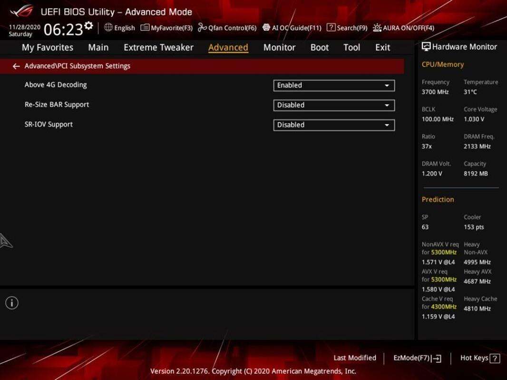Switch to the Extreme Tweaker tab
Image resolution: width=507 pixels, height=380 pixels.
pyautogui.click(x=158, y=47)
